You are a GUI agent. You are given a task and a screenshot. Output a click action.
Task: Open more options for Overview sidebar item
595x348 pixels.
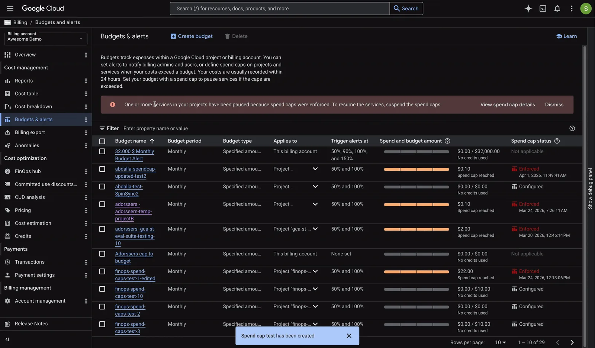point(86,55)
